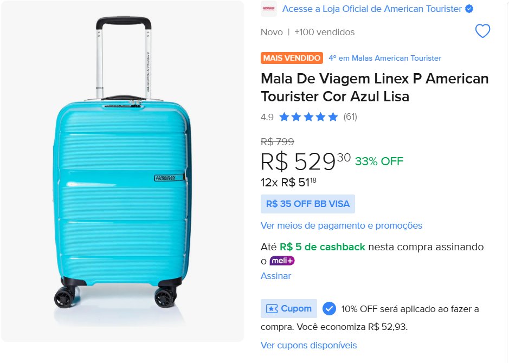
Task: Open Ver meios de pagamento e promoções
Action: 342,225
